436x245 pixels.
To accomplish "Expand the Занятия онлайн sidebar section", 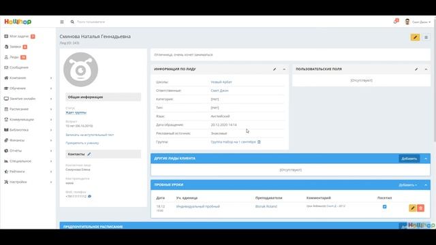I will tap(28, 99).
